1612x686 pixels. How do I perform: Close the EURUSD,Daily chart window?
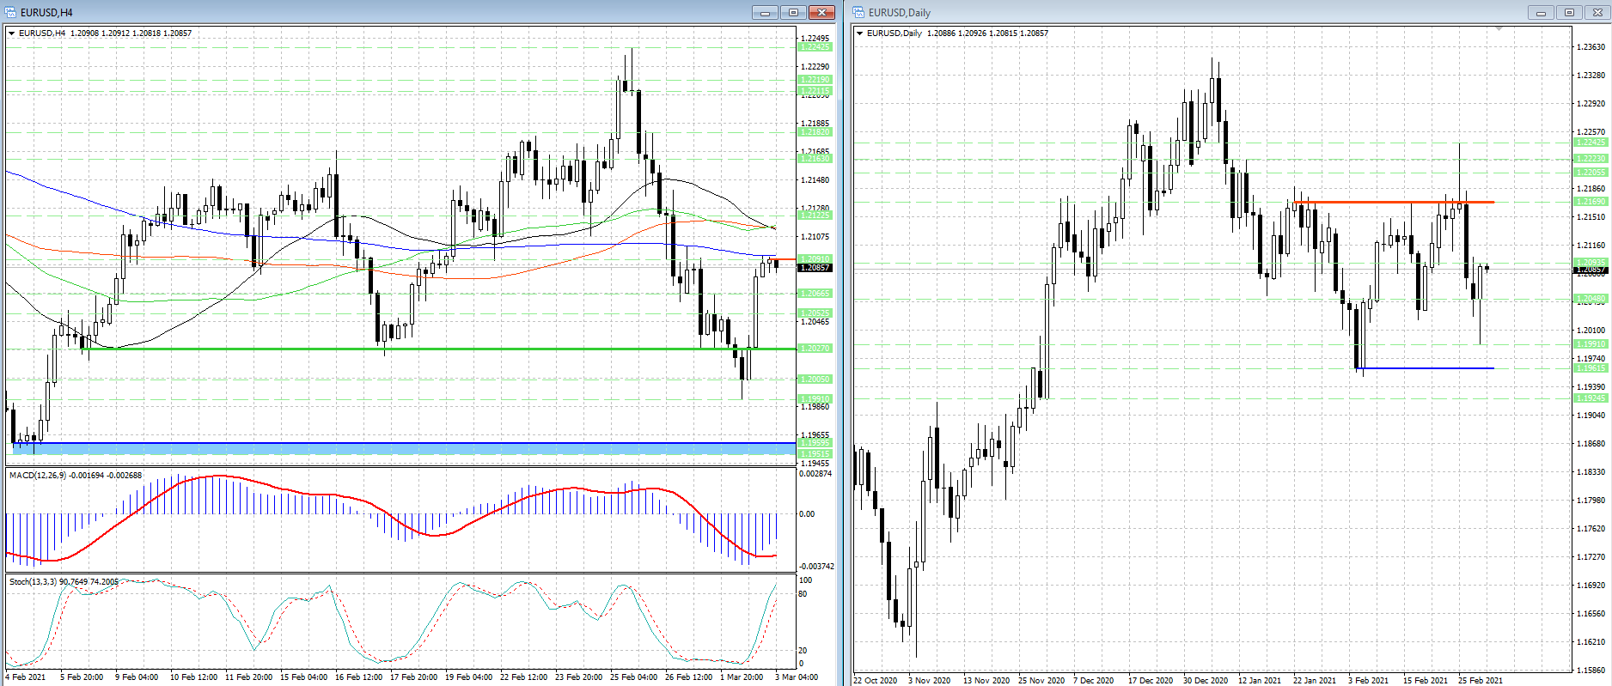(1597, 12)
